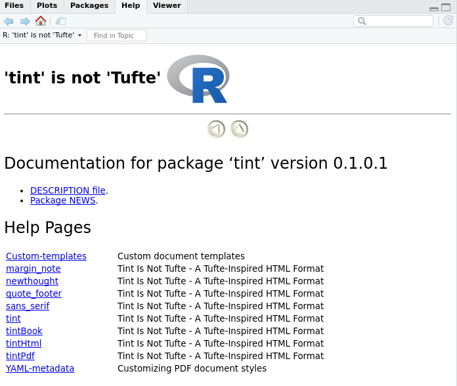
Task: Switch to the Plots tab
Action: tap(47, 5)
